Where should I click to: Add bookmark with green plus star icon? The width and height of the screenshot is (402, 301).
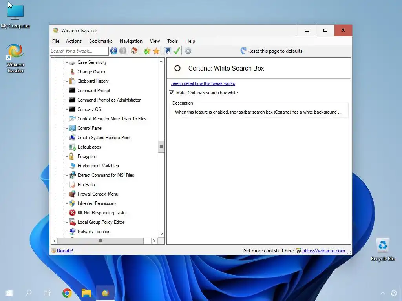coord(147,51)
